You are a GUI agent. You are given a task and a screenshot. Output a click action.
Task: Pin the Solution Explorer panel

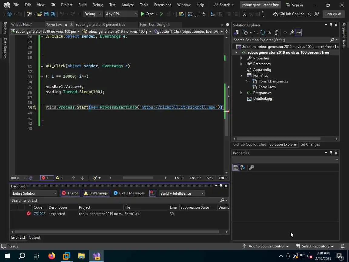point(331,25)
